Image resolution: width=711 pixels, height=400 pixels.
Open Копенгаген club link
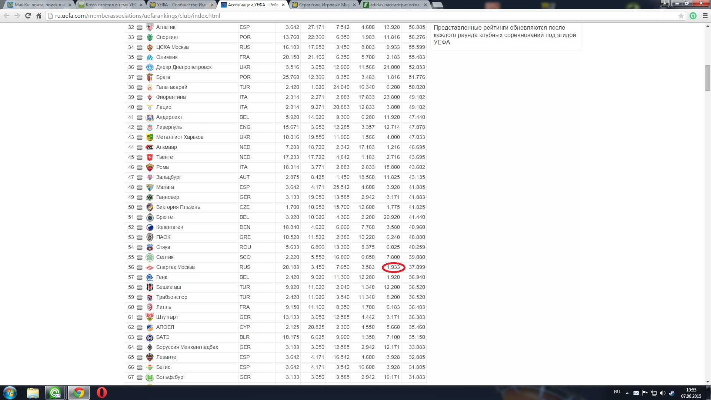(x=170, y=227)
